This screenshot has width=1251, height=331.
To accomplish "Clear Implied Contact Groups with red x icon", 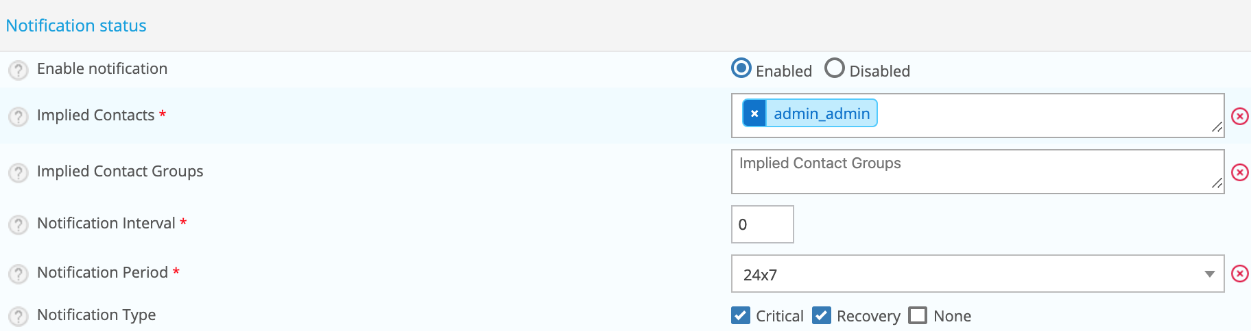I will coord(1240,172).
